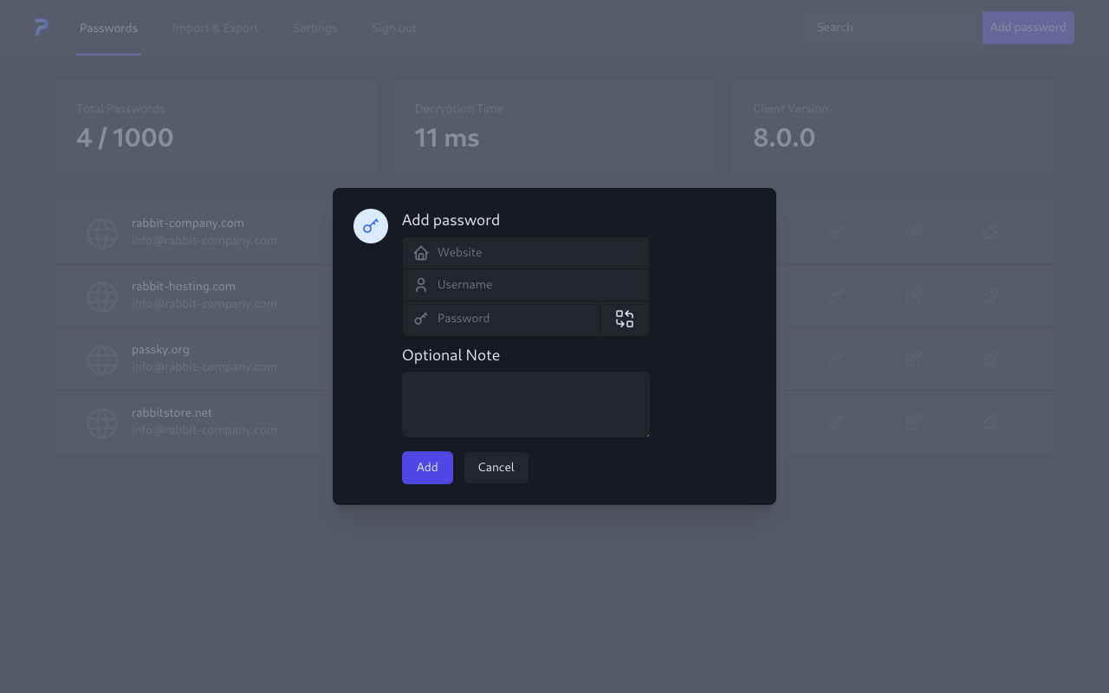Open the Settings tab
The width and height of the screenshot is (1109, 693).
click(315, 28)
